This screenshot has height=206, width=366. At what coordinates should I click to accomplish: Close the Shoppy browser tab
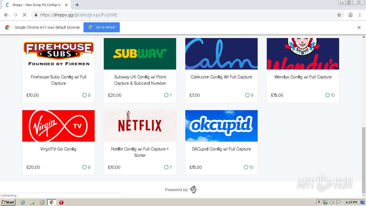(x=66, y=5)
